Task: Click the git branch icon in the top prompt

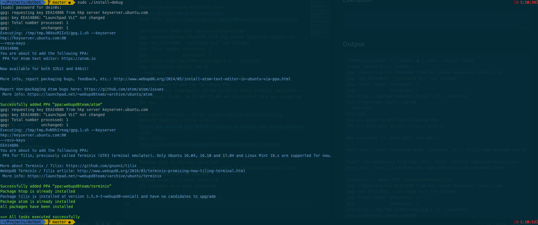Action: point(49,2)
